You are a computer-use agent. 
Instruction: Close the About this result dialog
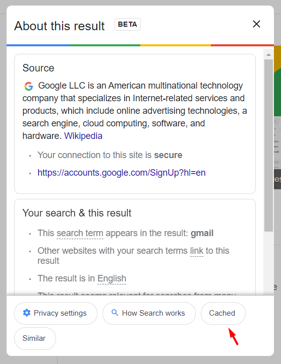(x=256, y=24)
